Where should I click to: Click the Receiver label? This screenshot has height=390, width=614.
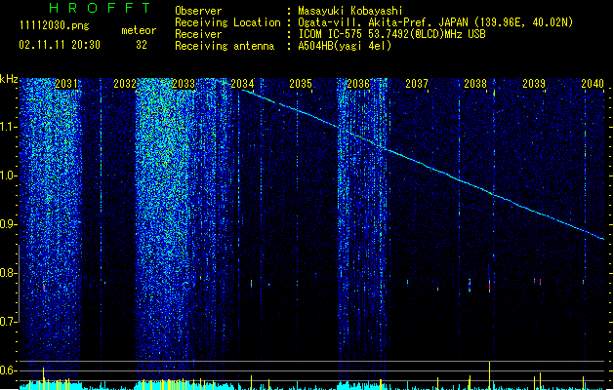point(198,34)
